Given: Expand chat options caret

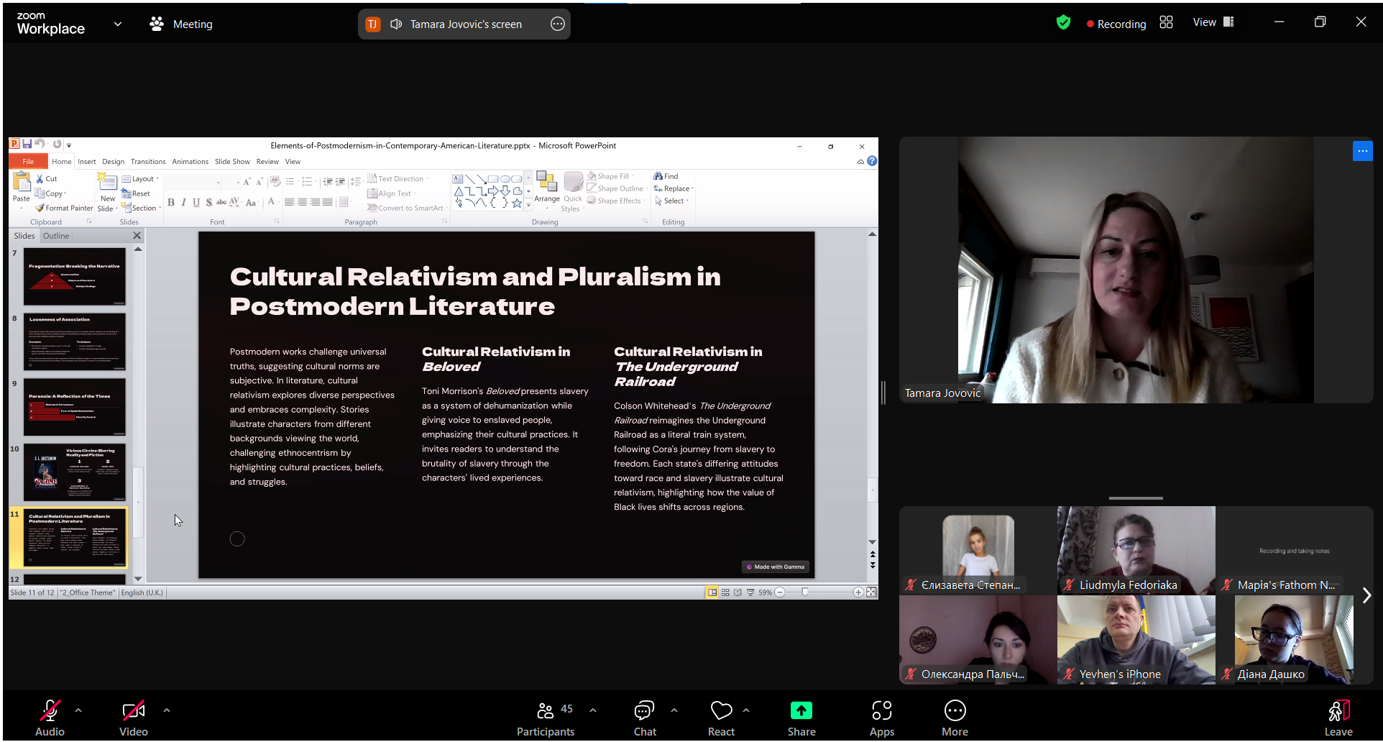Looking at the screenshot, I should [x=674, y=710].
